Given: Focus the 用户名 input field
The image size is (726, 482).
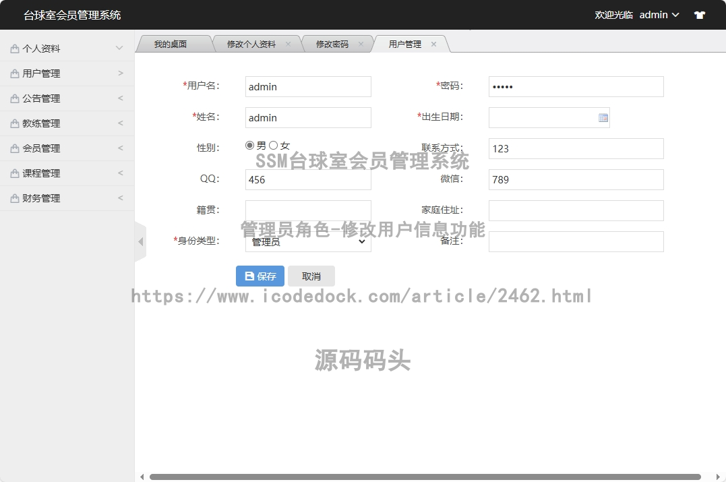Looking at the screenshot, I should tap(308, 86).
